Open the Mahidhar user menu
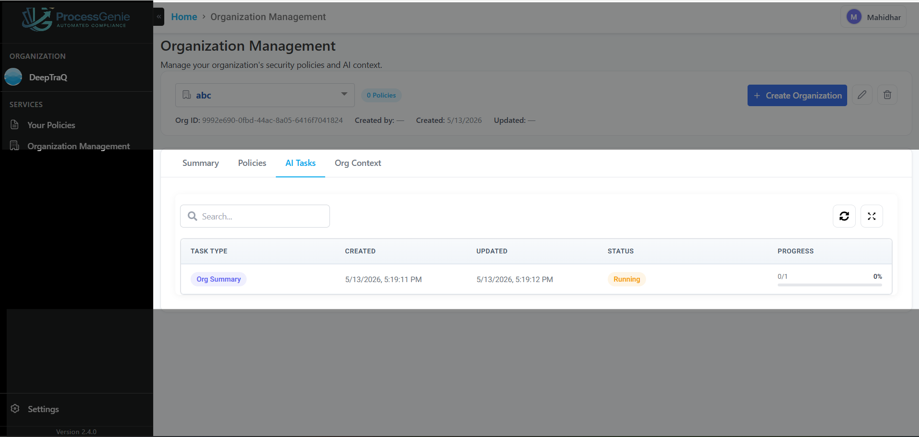The image size is (919, 437). point(874,17)
